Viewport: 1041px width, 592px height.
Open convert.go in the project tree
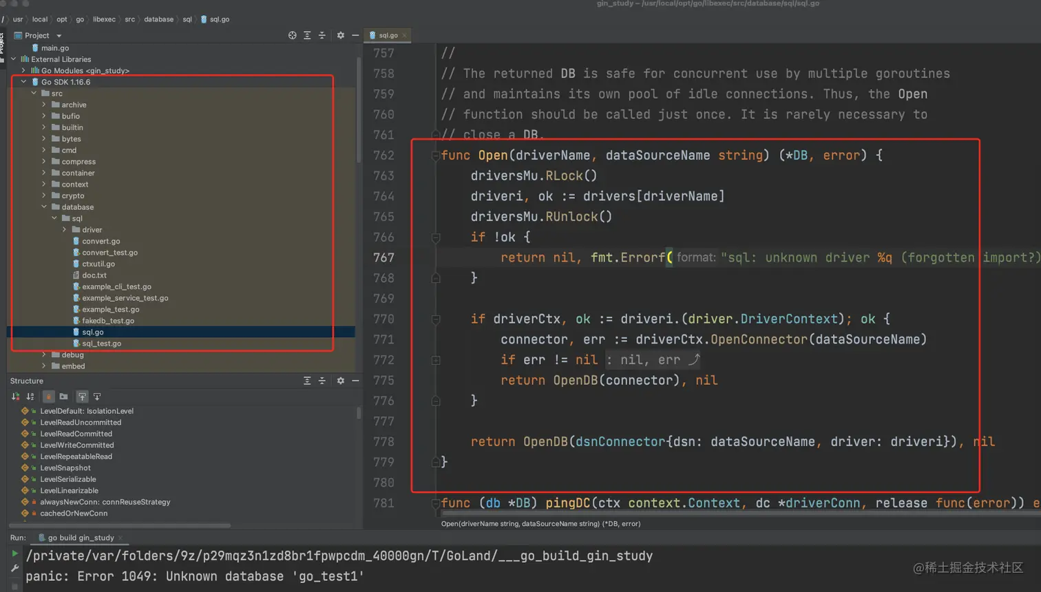pyautogui.click(x=101, y=241)
